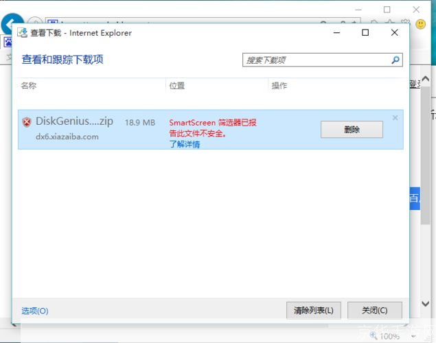Image resolution: width=436 pixels, height=343 pixels.
Task: Minimize the 查看下载 window
Action: coord(336,32)
